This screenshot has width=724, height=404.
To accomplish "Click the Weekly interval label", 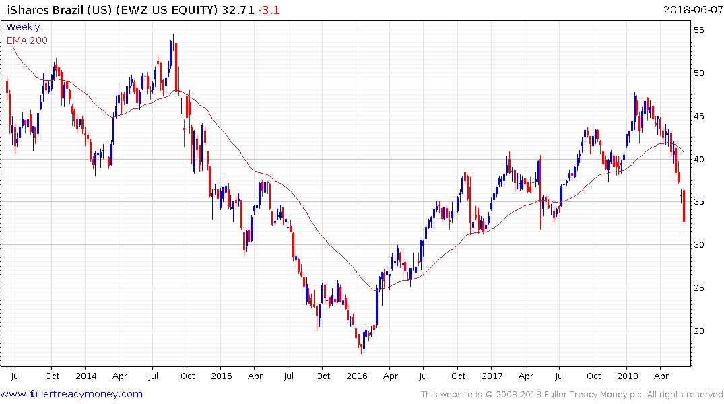I will click(23, 27).
